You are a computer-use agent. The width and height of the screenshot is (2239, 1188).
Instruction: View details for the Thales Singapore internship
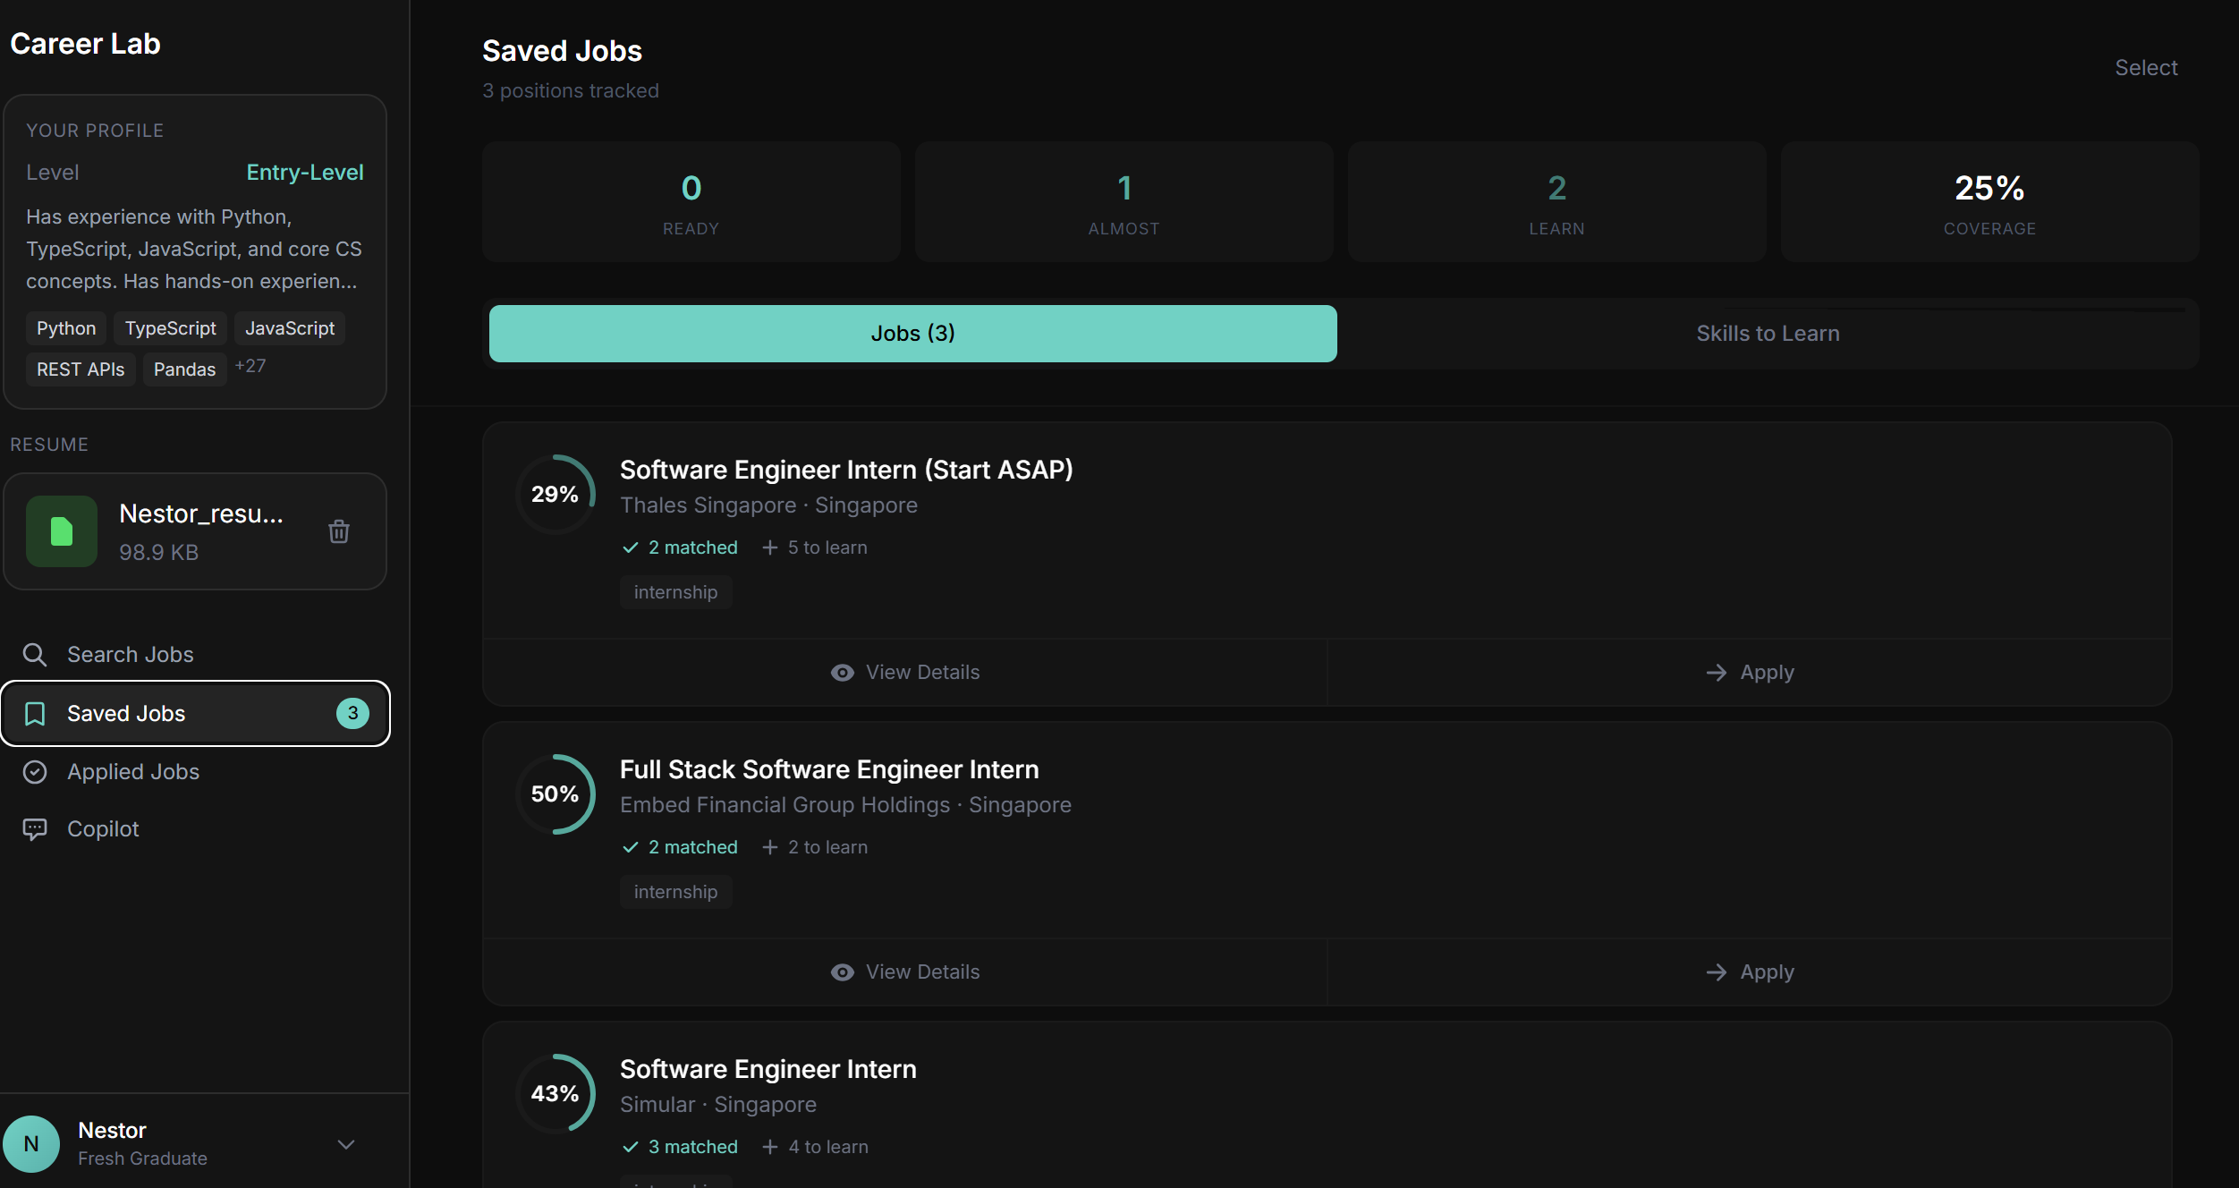(905, 673)
